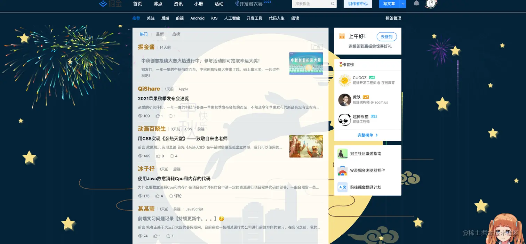Expand 完整榜单 chevron link
The width and height of the screenshot is (526, 244).
click(x=368, y=135)
